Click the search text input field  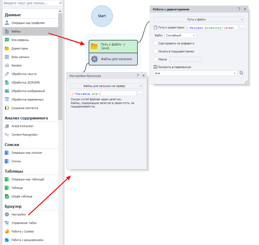click(x=31, y=3)
